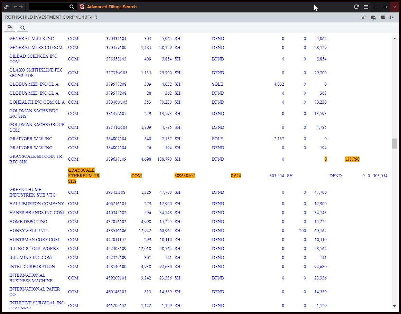
Task: Click value 70,230 next to SH in GoHealth row
Action: (166, 102)
